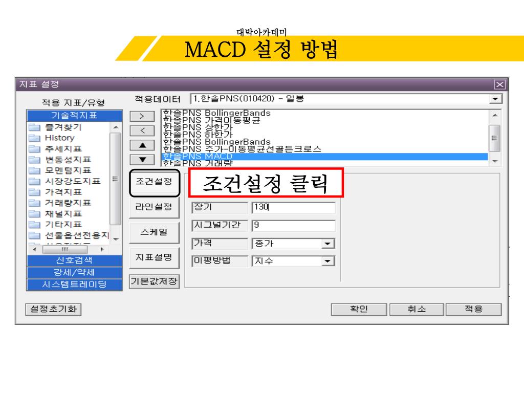Image resolution: width=524 pixels, height=393 pixels.
Task: Click the applied list scroll-up arrow
Action: click(495, 115)
